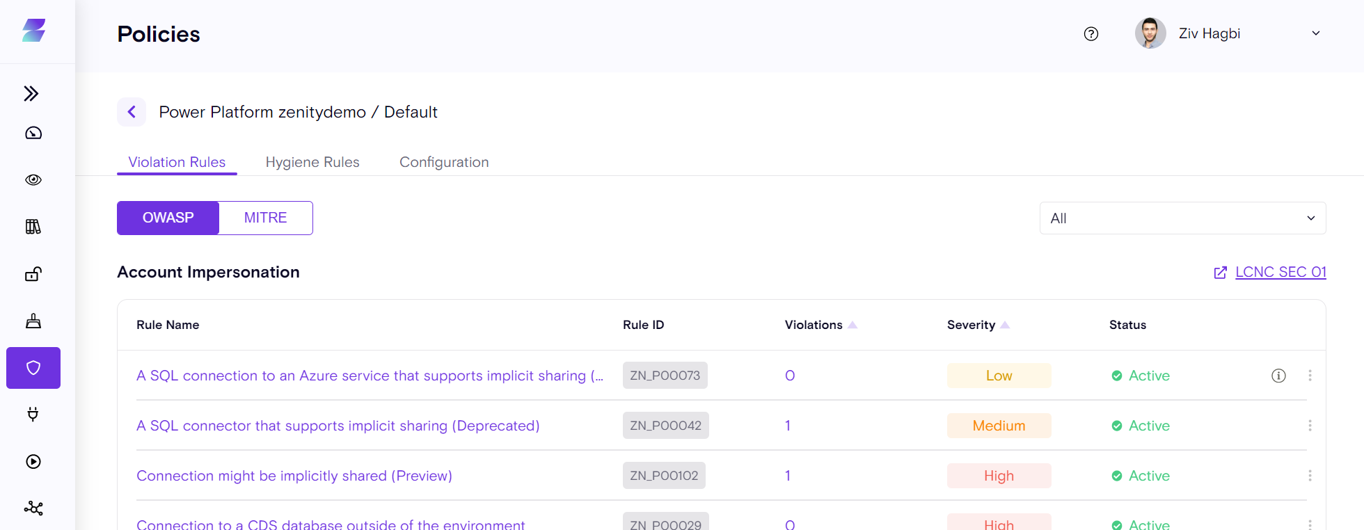Click the unlocked padlock icon in sidebar
This screenshot has height=530, width=1364.
(33, 274)
